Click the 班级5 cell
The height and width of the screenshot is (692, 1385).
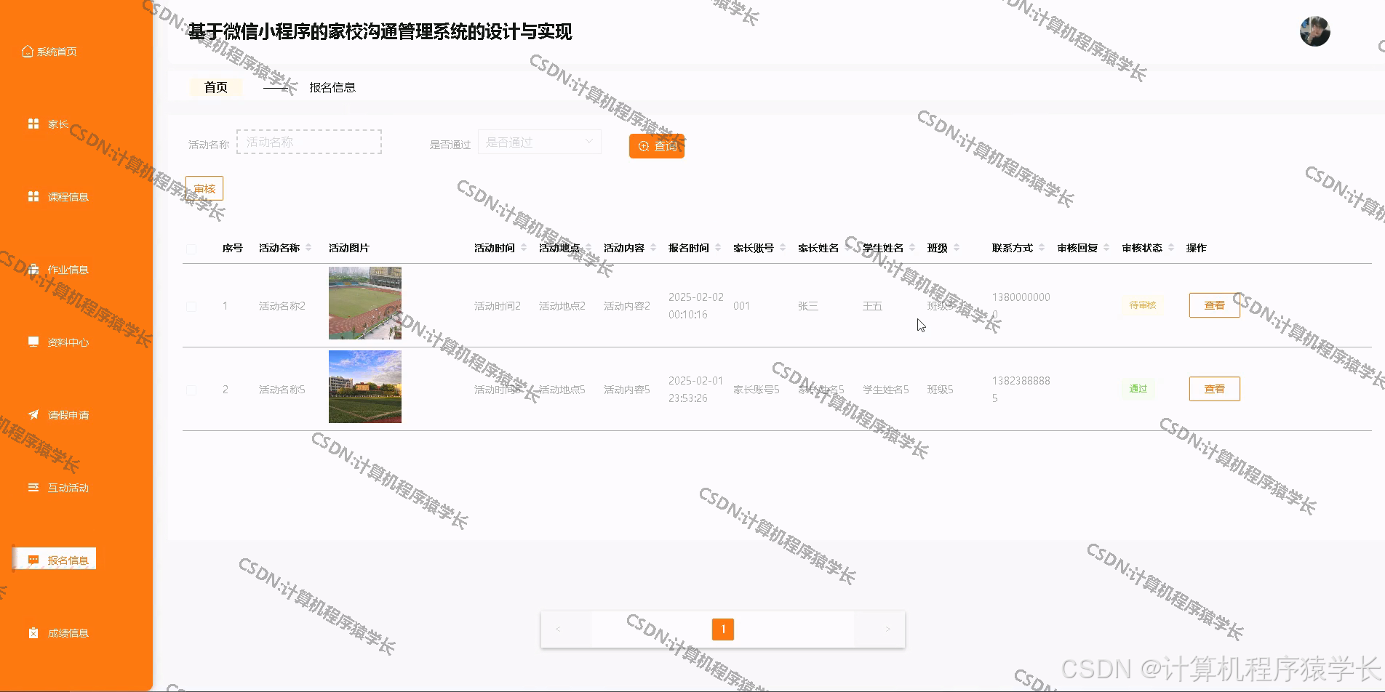click(x=940, y=390)
